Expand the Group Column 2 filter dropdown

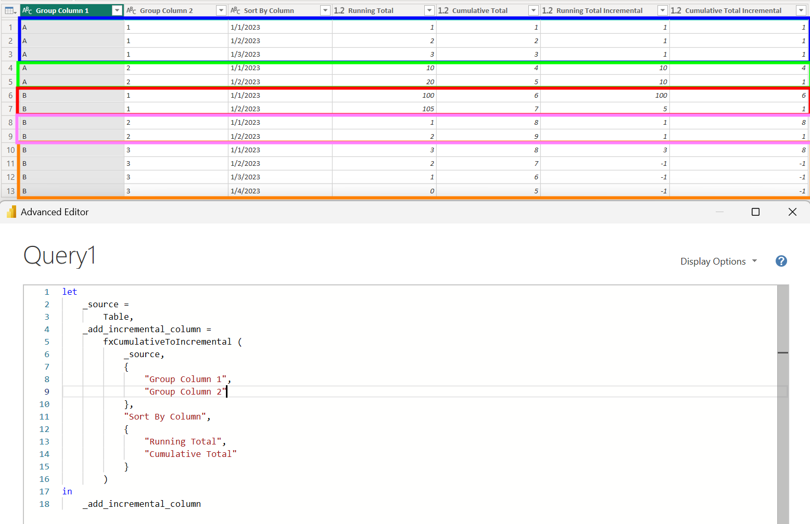[x=221, y=10]
